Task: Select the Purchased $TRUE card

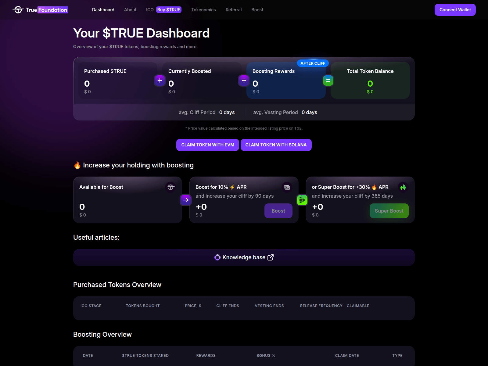Action: [x=118, y=81]
